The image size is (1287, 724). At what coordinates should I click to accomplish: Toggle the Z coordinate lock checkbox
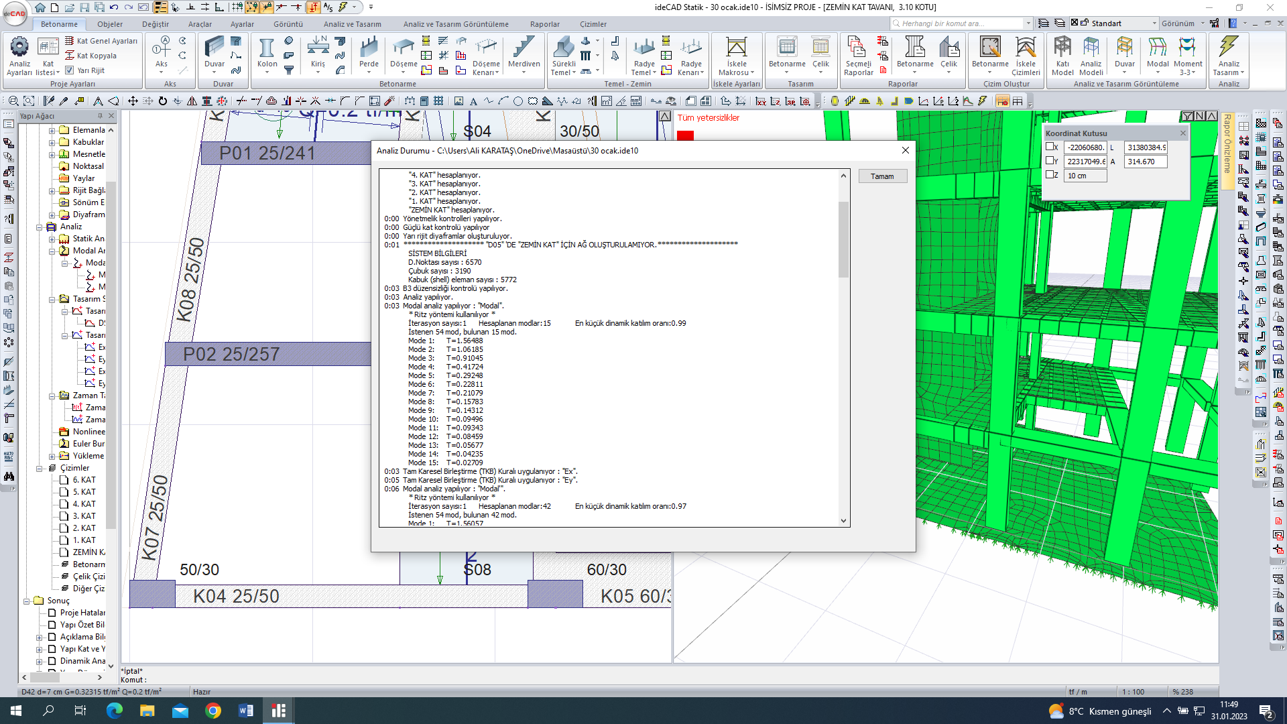(x=1050, y=175)
